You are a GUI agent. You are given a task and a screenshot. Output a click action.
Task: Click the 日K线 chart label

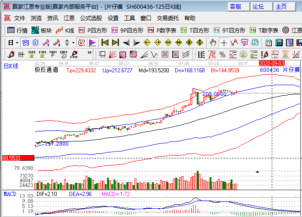(11, 66)
